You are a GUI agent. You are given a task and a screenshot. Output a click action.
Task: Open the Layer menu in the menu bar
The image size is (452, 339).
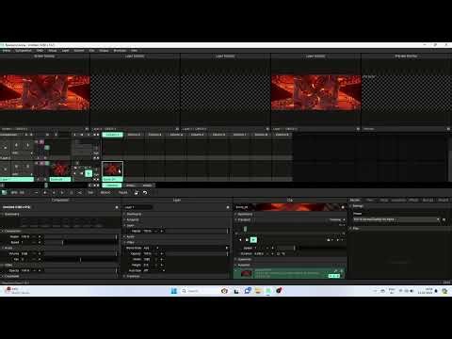click(x=65, y=51)
